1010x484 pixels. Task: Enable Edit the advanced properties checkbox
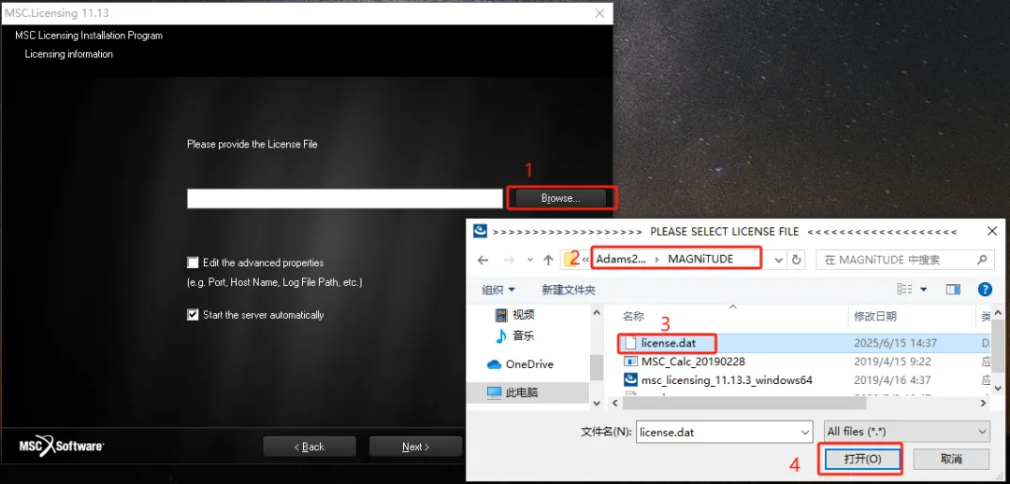(x=193, y=263)
